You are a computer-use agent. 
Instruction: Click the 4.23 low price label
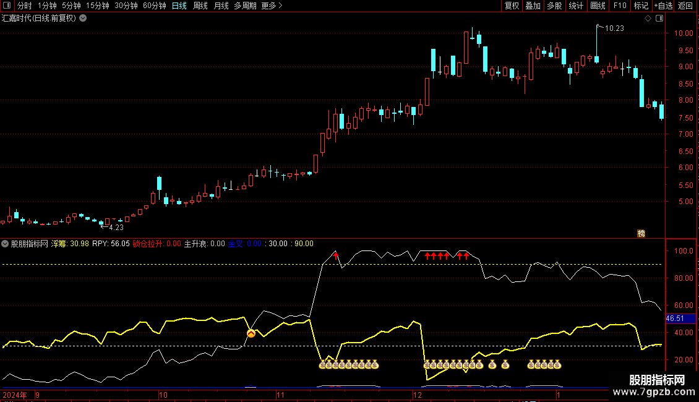[116, 228]
